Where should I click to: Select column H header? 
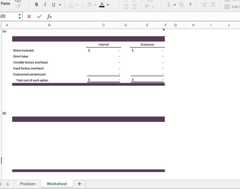pyautogui.click(x=193, y=25)
